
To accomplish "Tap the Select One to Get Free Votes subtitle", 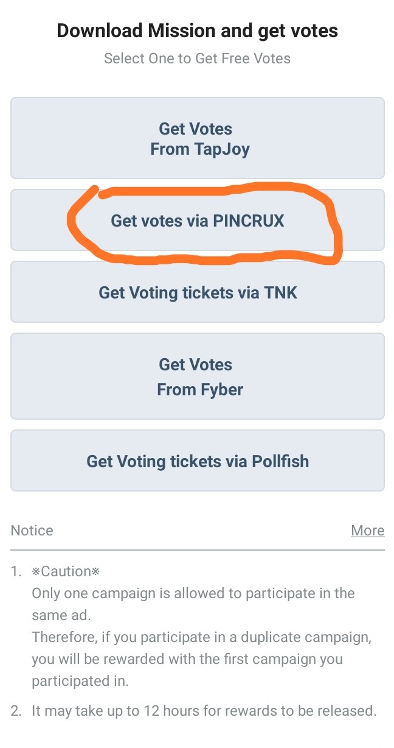I will click(x=197, y=58).
